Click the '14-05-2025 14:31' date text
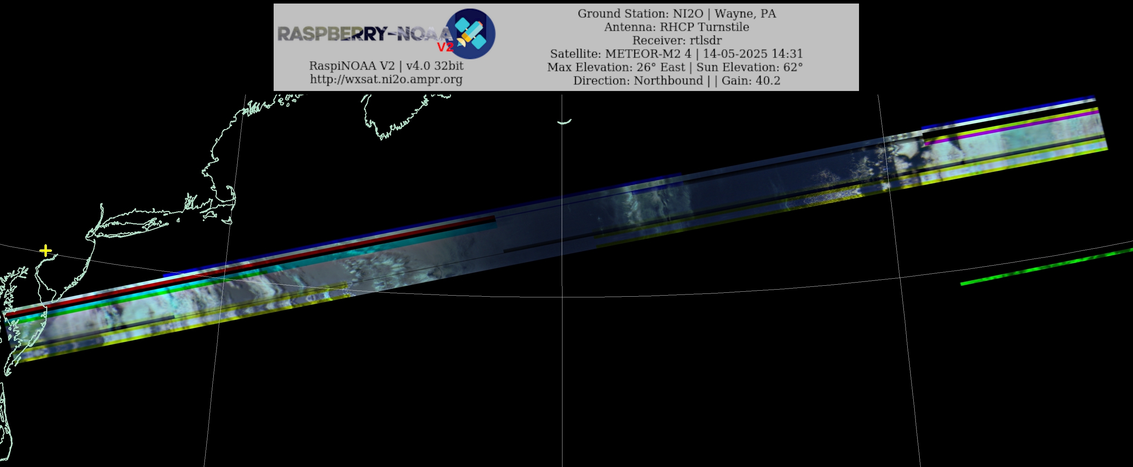 click(x=753, y=54)
